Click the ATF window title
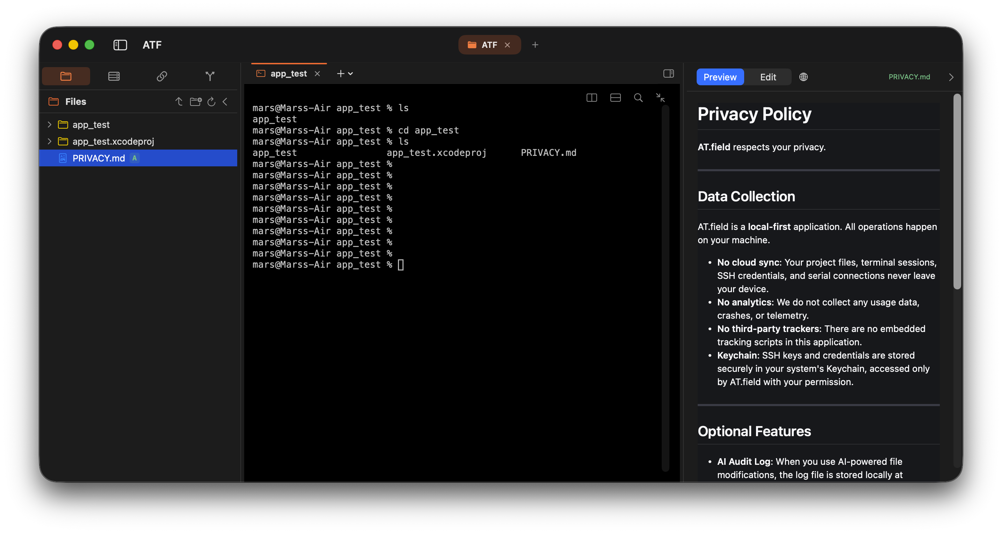This screenshot has width=1002, height=534. click(x=152, y=45)
